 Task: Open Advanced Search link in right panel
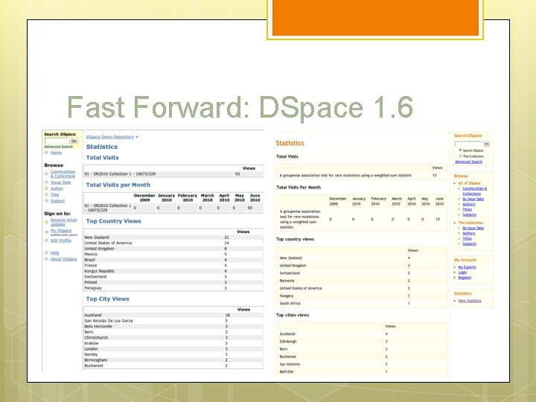(x=468, y=162)
